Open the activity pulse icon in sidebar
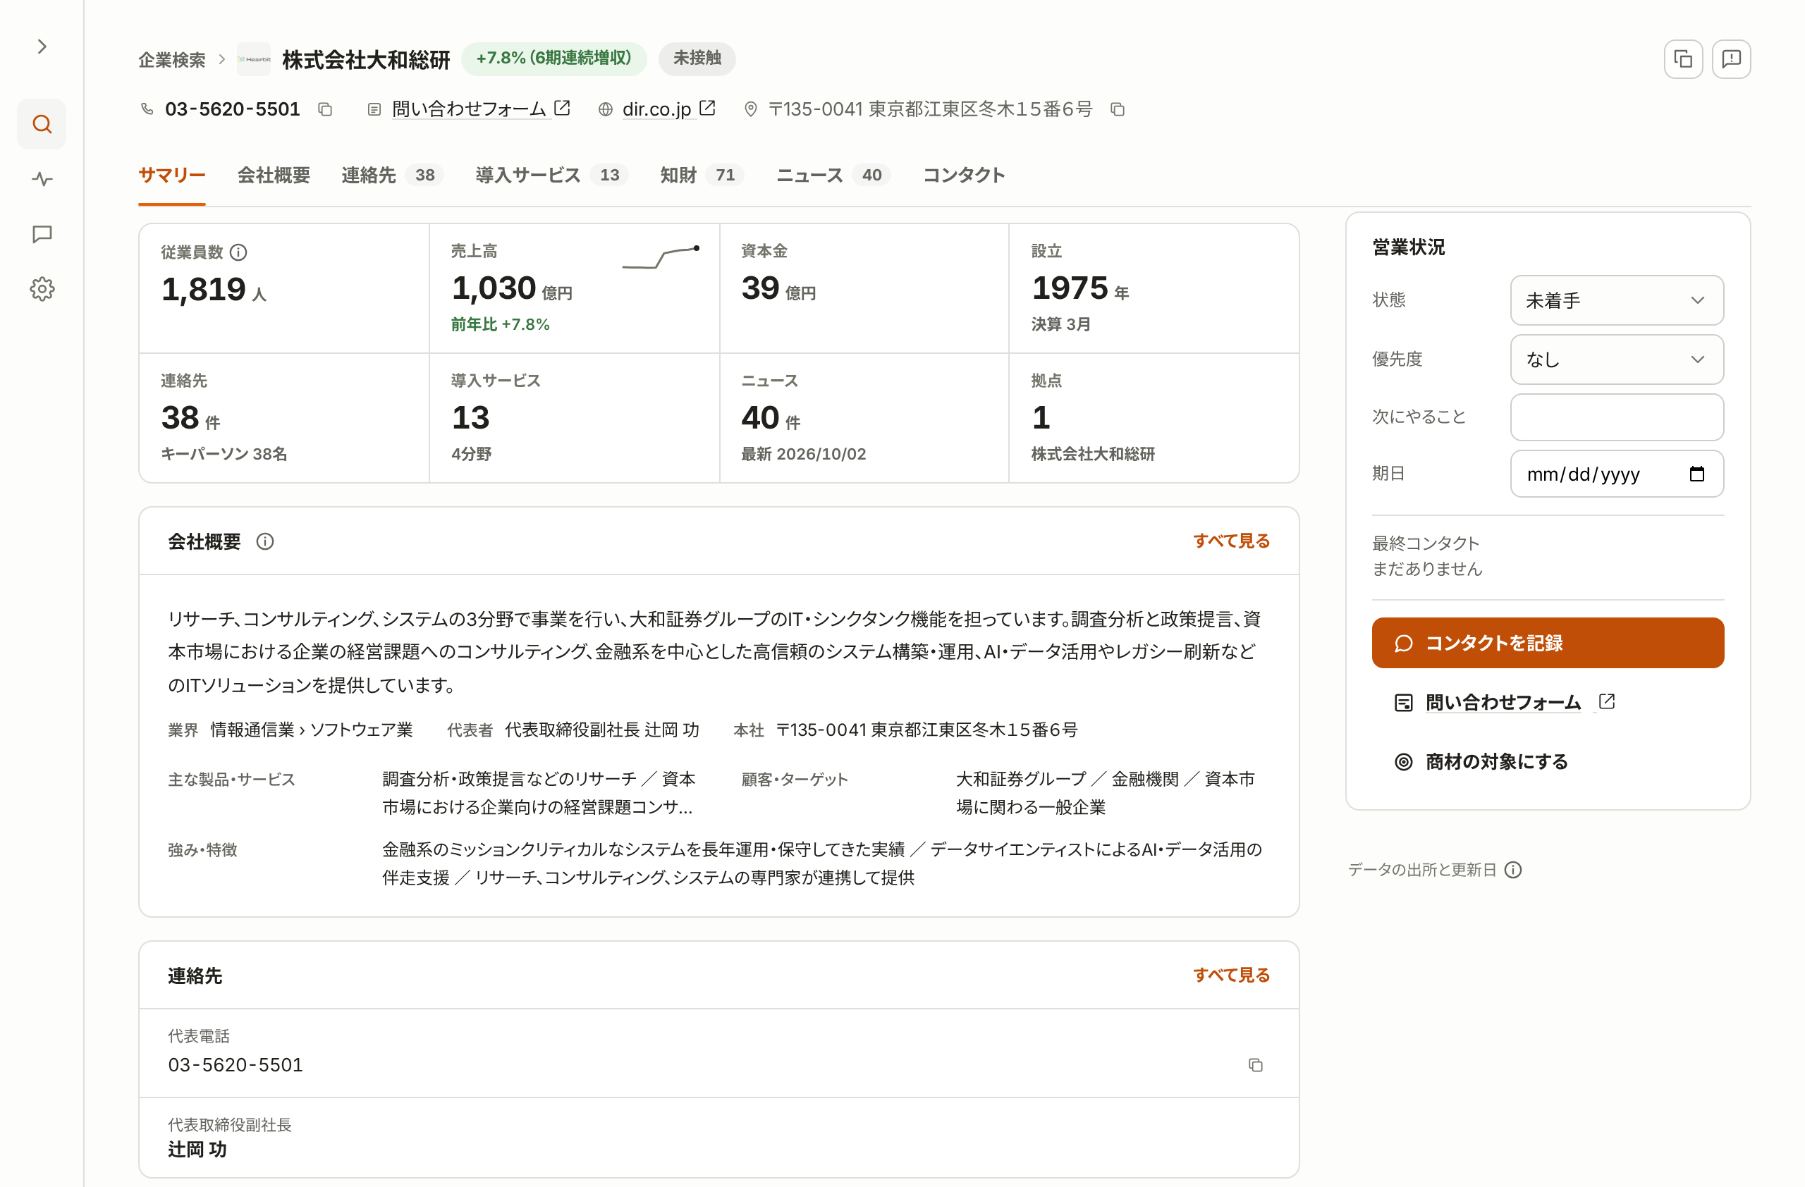Viewport: 1805px width, 1187px height. point(42,180)
